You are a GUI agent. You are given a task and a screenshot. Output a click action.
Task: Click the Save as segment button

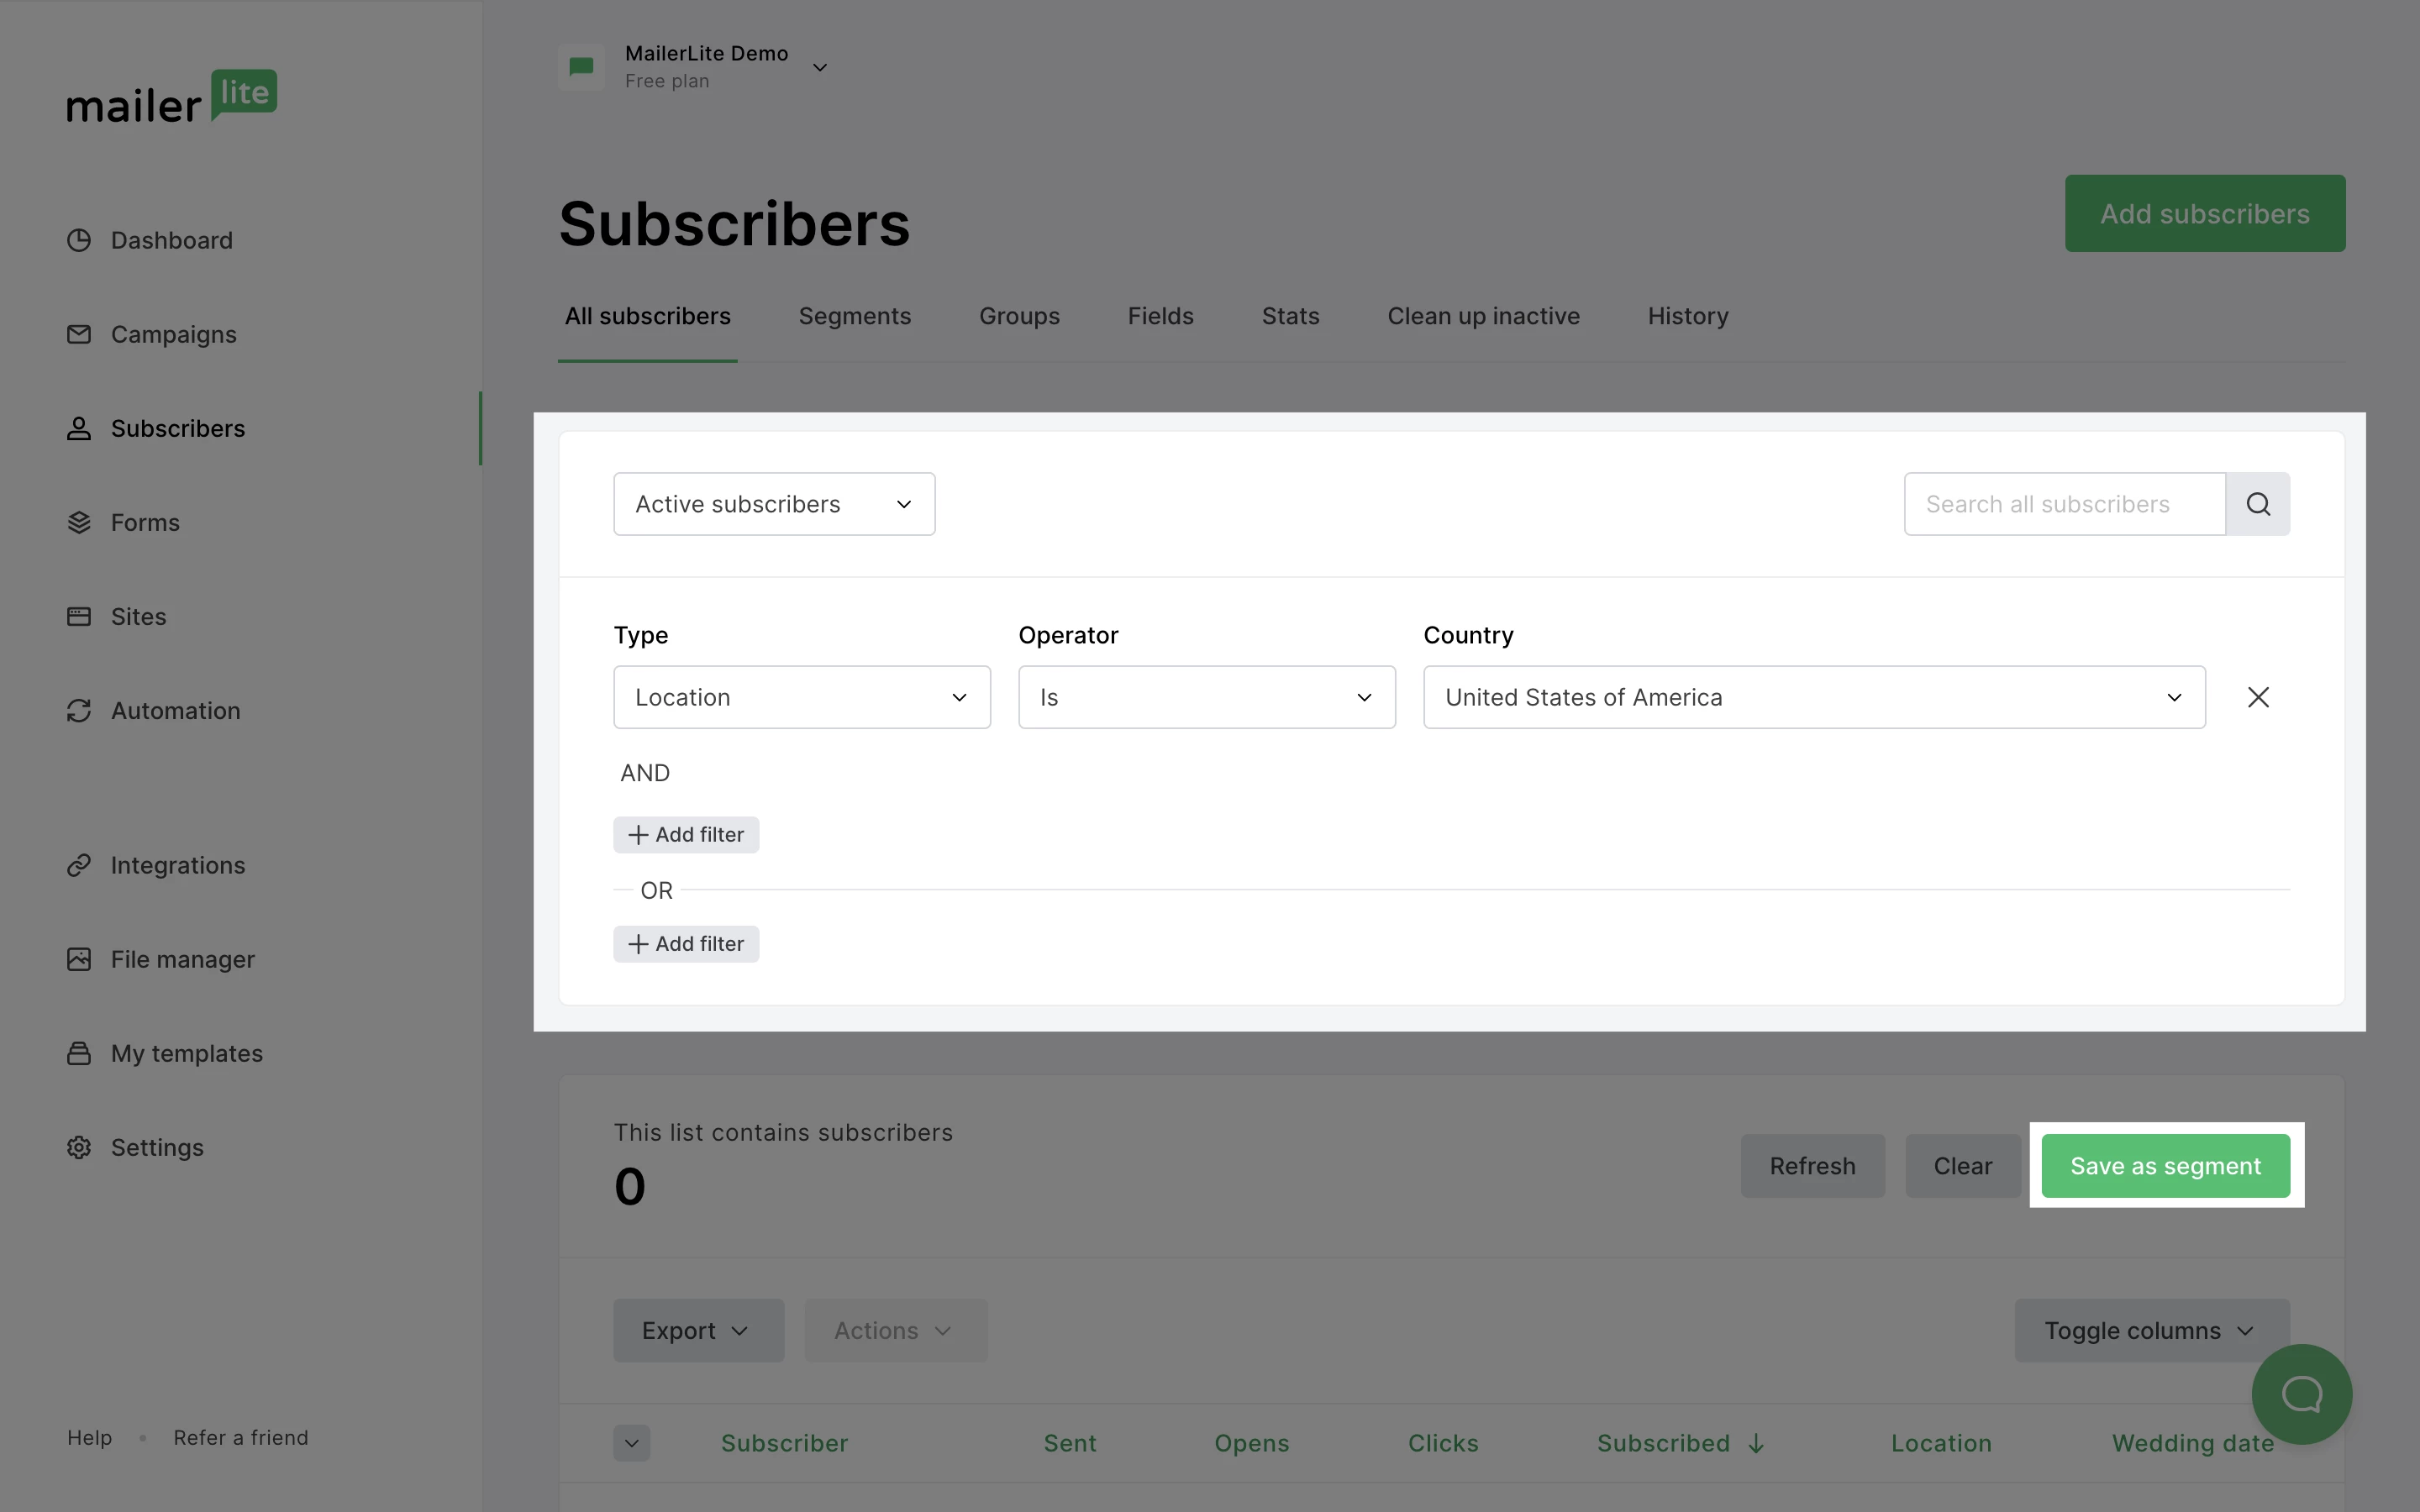2165,1166
